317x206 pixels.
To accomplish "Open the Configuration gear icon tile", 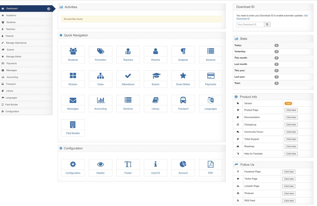I will [73, 164].
